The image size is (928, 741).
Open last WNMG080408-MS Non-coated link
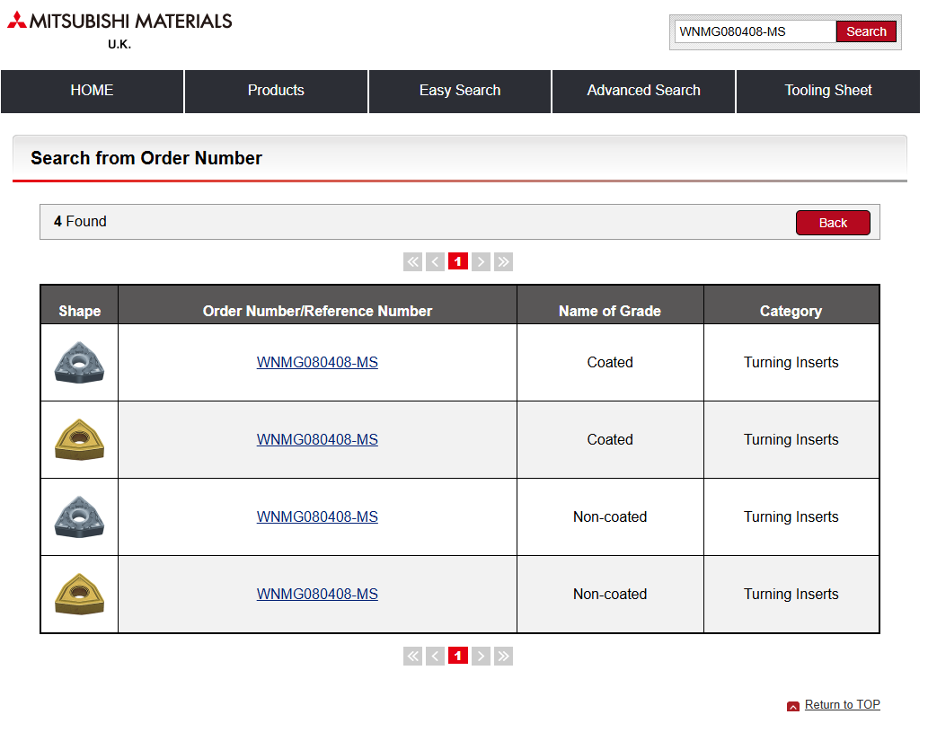point(317,595)
